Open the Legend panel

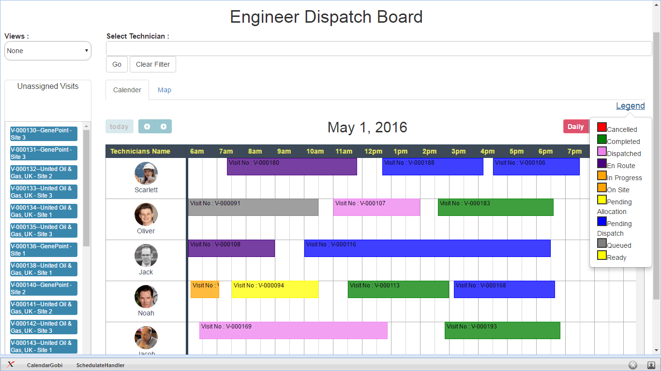point(630,105)
